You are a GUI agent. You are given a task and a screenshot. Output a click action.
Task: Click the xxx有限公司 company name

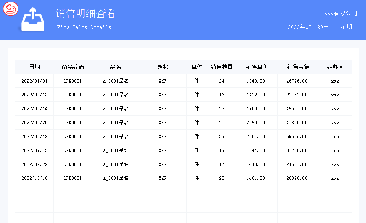341,13
